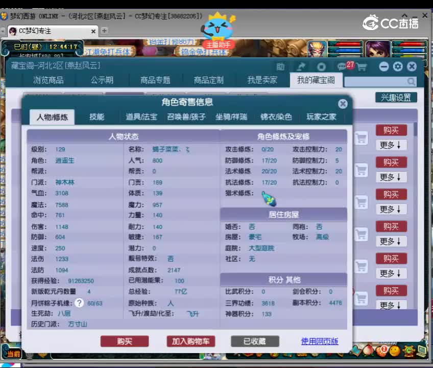Click the 已收藏 button
The height and width of the screenshot is (368, 433).
pyautogui.click(x=255, y=341)
